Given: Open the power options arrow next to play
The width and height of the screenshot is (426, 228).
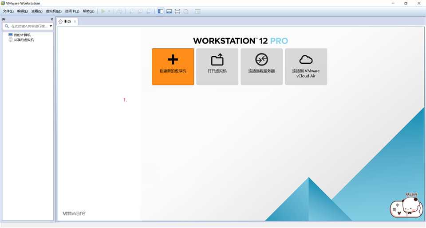Looking at the screenshot, I should click(109, 12).
